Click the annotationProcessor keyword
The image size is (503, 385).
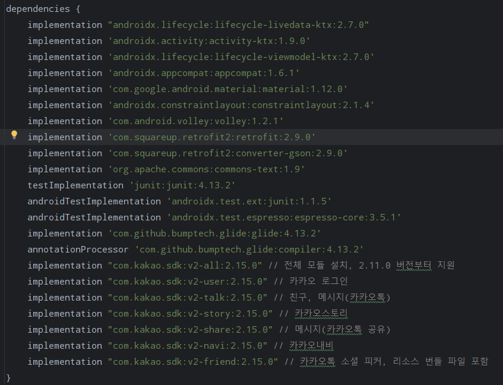coord(78,250)
